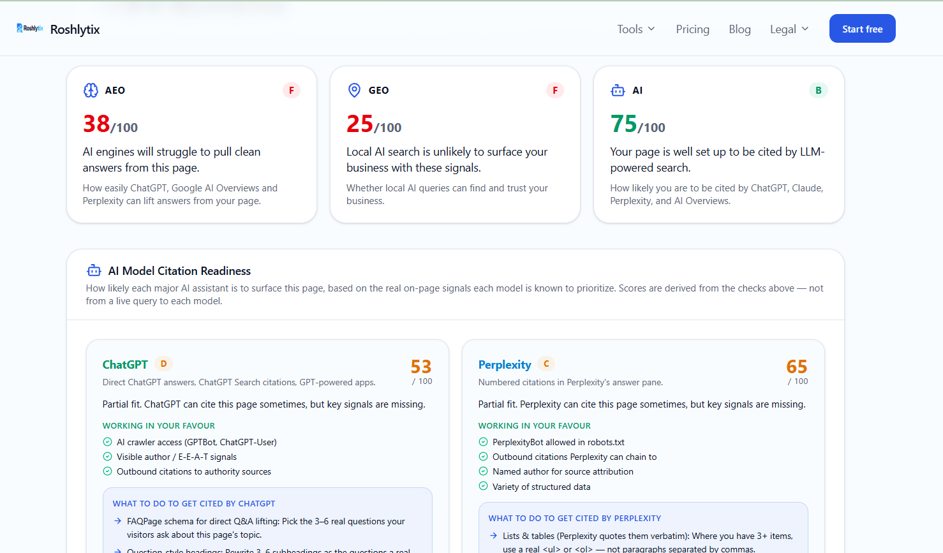
Task: Open the Blog page
Action: (740, 29)
